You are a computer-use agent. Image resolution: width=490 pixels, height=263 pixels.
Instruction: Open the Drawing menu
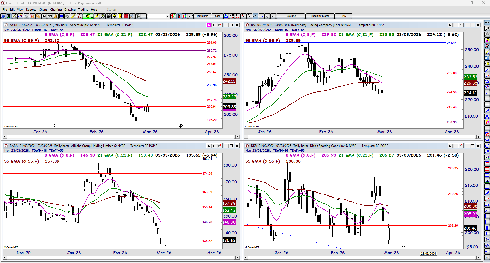70,10
